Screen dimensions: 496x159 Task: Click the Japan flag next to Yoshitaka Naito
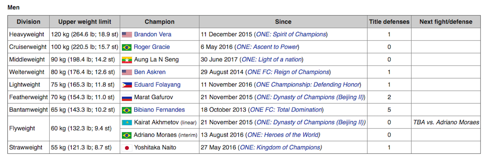[x=127, y=147]
